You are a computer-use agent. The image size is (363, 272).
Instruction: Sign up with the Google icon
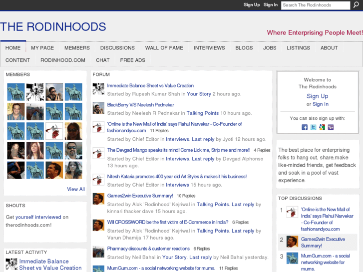coord(322,127)
